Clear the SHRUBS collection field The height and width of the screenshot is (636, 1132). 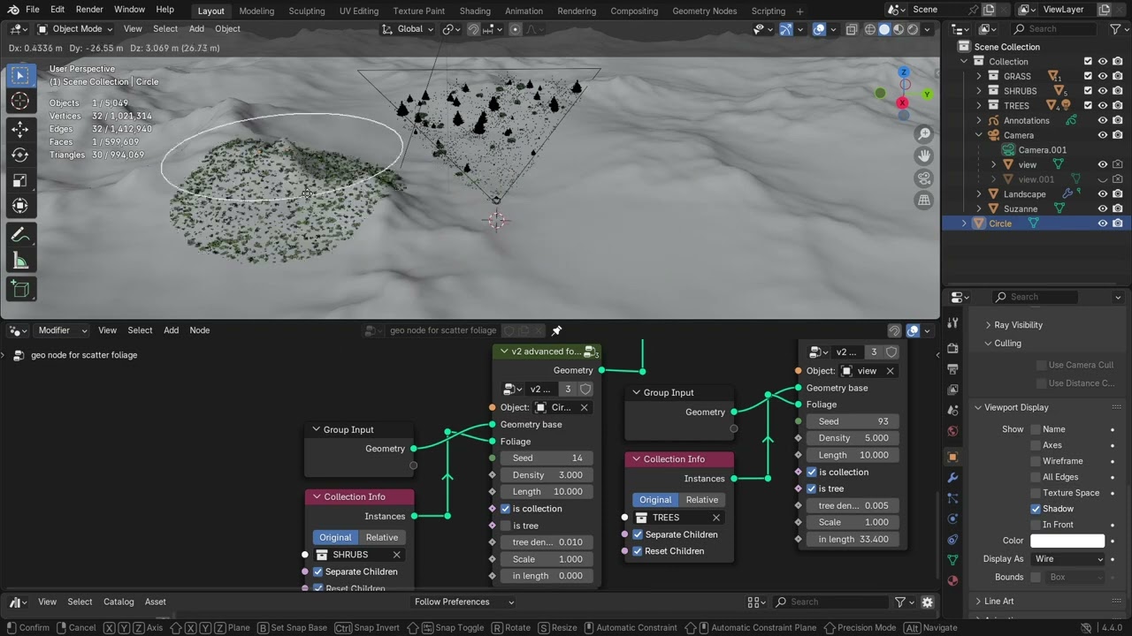397,555
